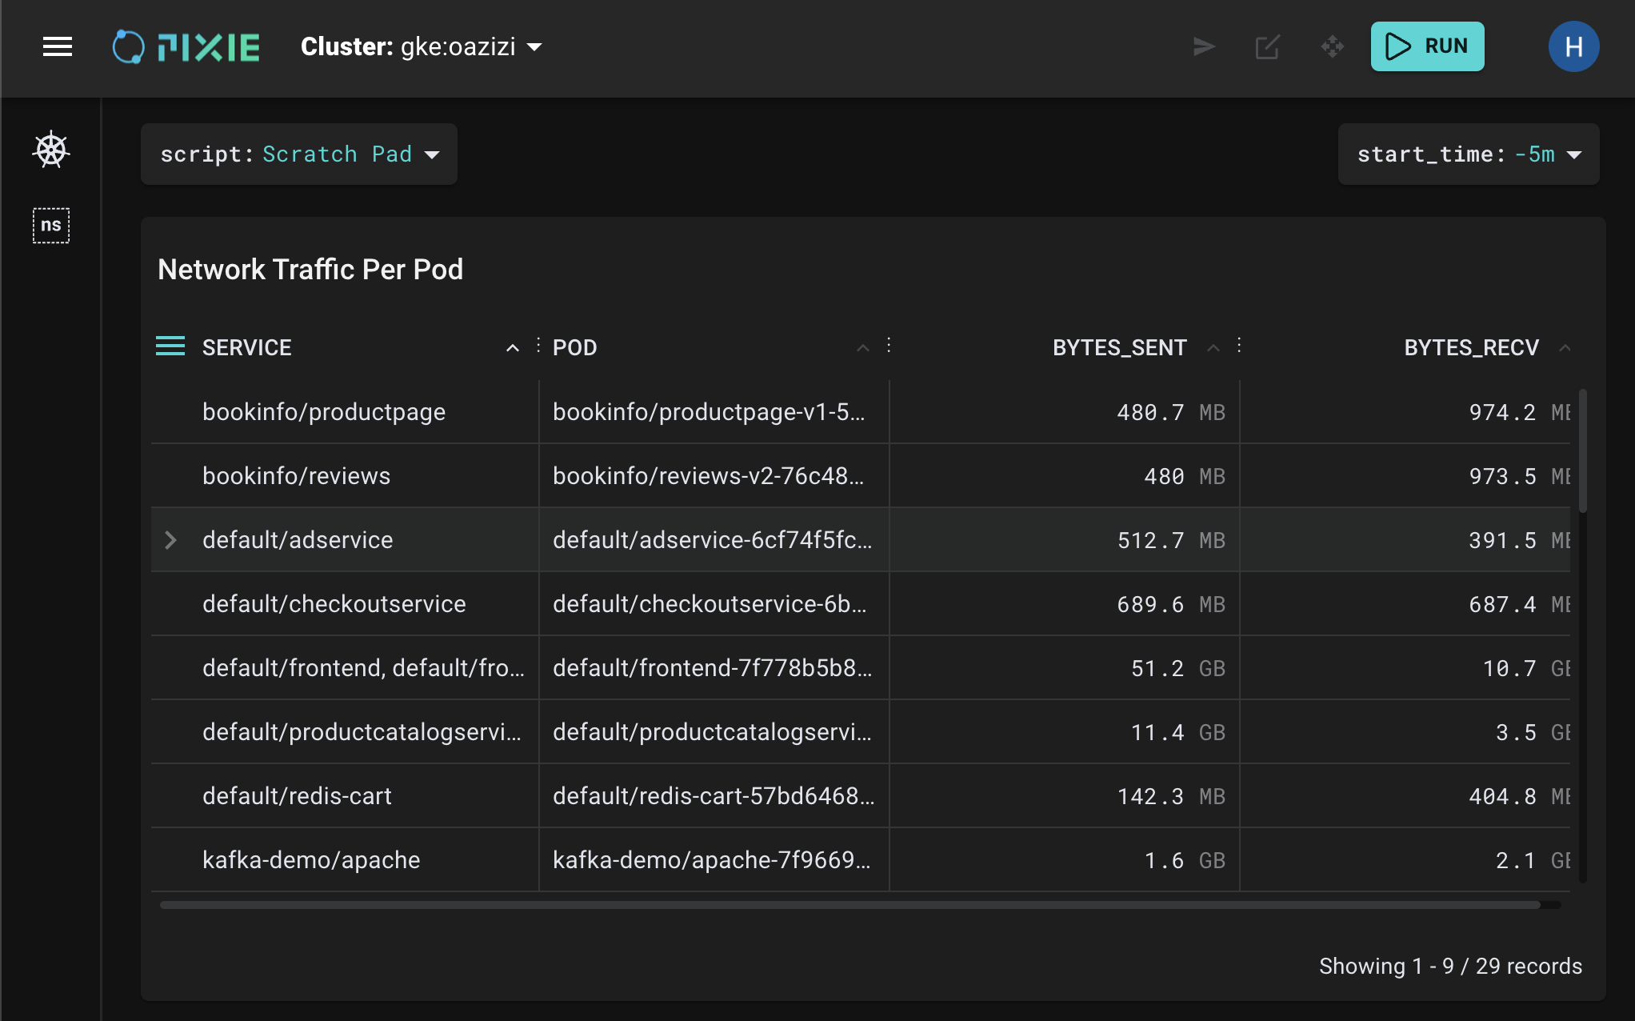Click the horizontal table scrollbar
Screen dimensions: 1635x1021
(849, 905)
